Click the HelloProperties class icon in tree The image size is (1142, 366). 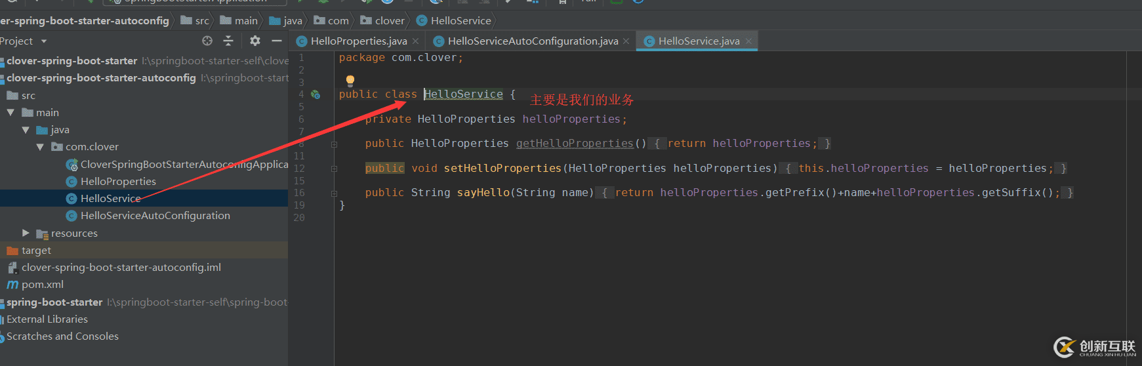pyautogui.click(x=71, y=182)
